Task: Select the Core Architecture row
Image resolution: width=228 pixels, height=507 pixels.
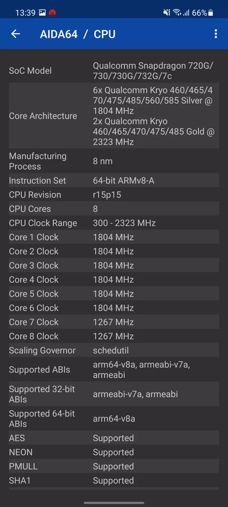Action: 114,116
